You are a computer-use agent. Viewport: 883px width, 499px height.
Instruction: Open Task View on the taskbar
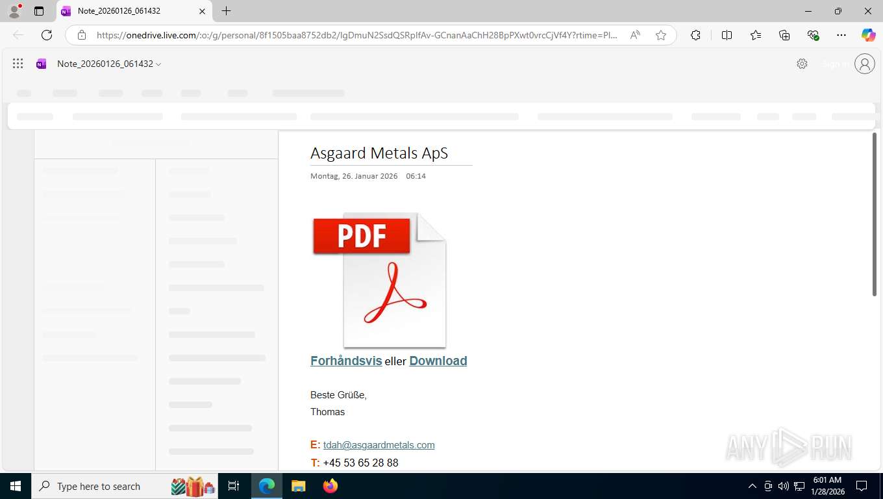tap(234, 486)
